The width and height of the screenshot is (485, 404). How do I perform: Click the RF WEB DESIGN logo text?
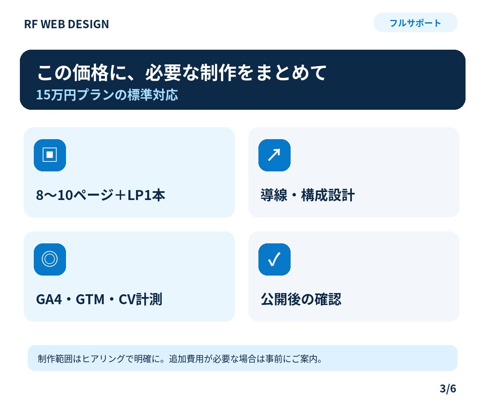pos(66,24)
